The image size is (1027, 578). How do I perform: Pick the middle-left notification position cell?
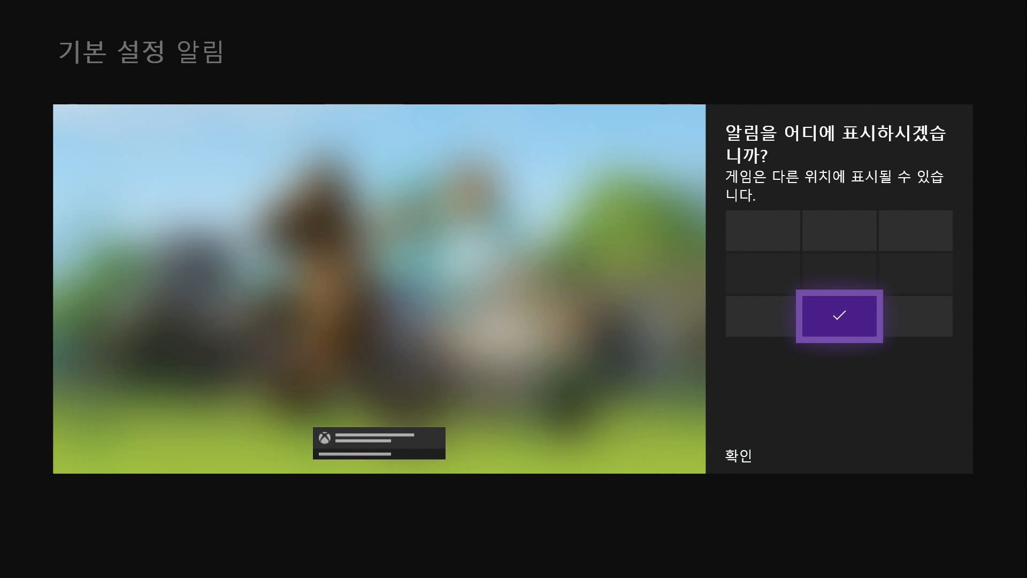point(763,273)
